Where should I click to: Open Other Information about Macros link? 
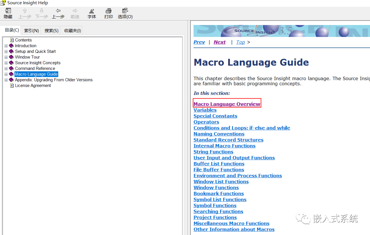[x=234, y=229]
